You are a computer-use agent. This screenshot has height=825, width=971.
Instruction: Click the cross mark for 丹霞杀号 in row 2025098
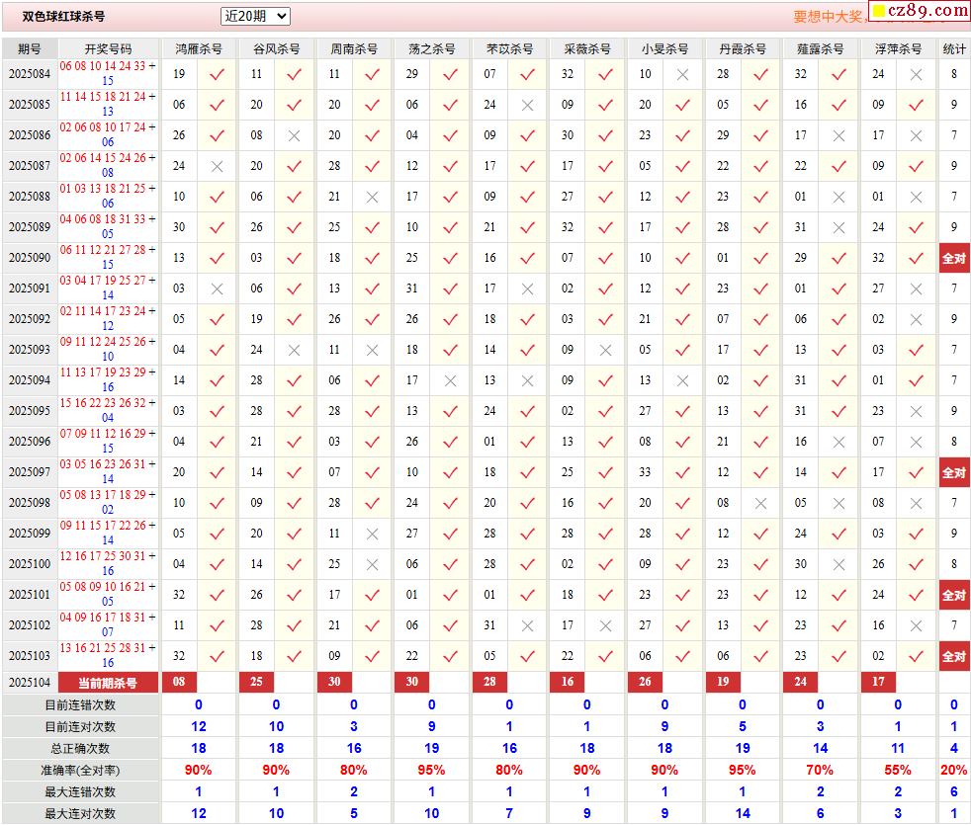[x=760, y=503]
